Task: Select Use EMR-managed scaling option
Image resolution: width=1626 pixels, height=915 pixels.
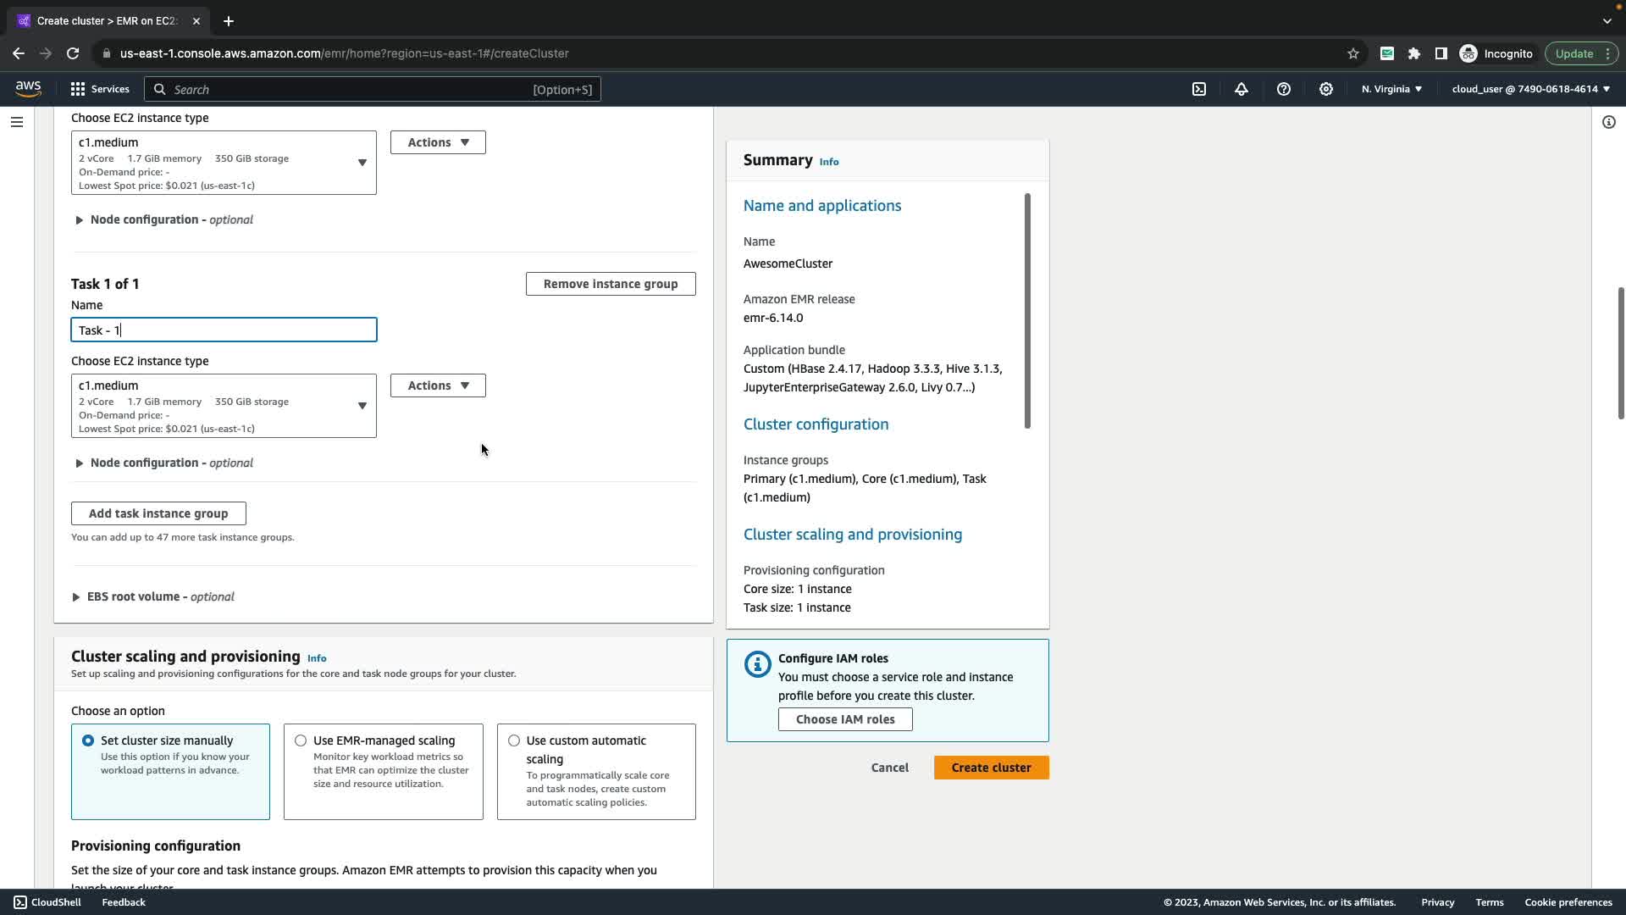Action: click(301, 740)
